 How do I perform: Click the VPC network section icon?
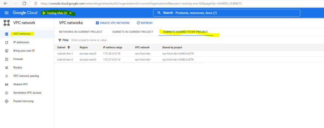coord(7,23)
